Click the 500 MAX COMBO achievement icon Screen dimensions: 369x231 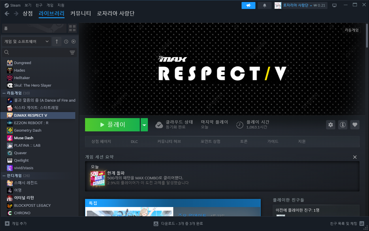pyautogui.click(x=98, y=178)
